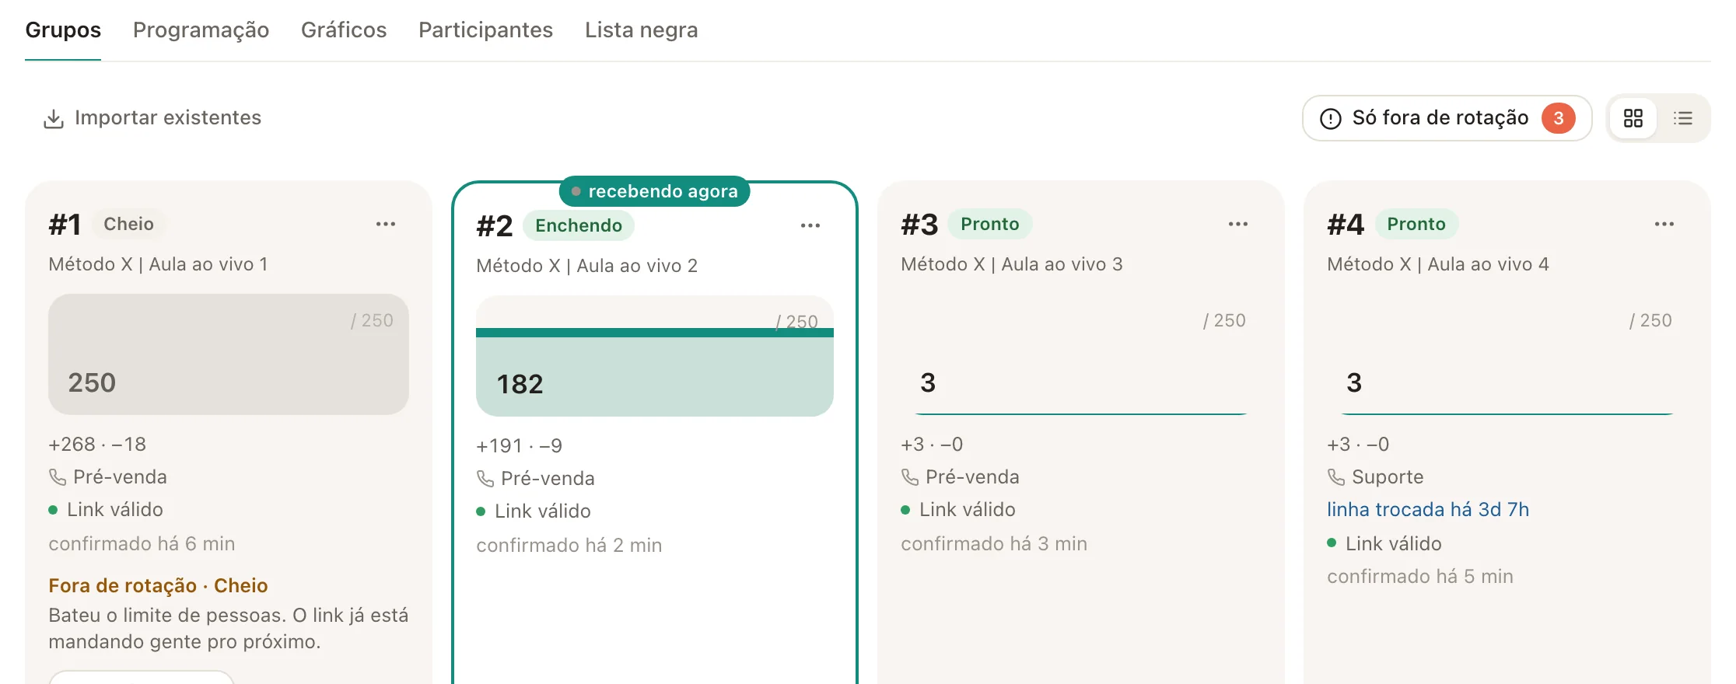
Task: Click the Fora de rotação · Cheio warning
Action: click(x=158, y=585)
